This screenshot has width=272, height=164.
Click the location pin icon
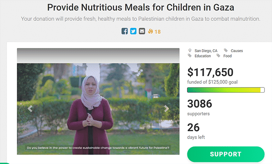(x=190, y=50)
